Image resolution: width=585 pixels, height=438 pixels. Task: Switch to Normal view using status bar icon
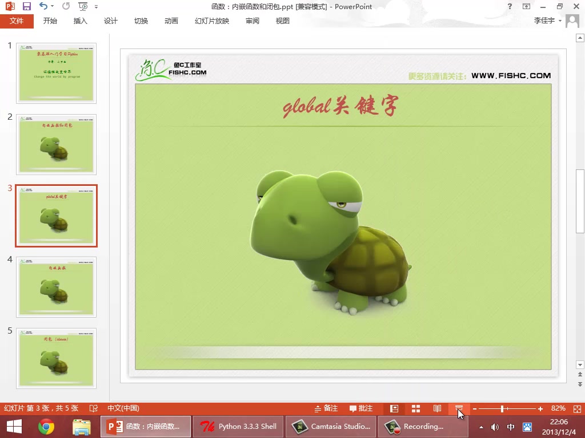pyautogui.click(x=394, y=408)
